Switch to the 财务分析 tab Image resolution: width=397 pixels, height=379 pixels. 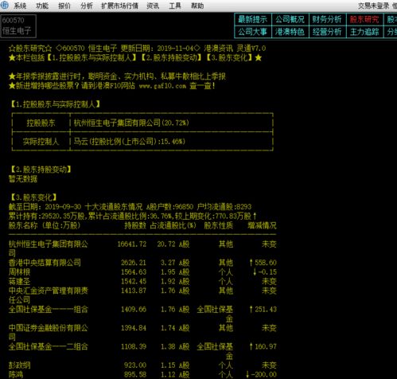pos(327,19)
